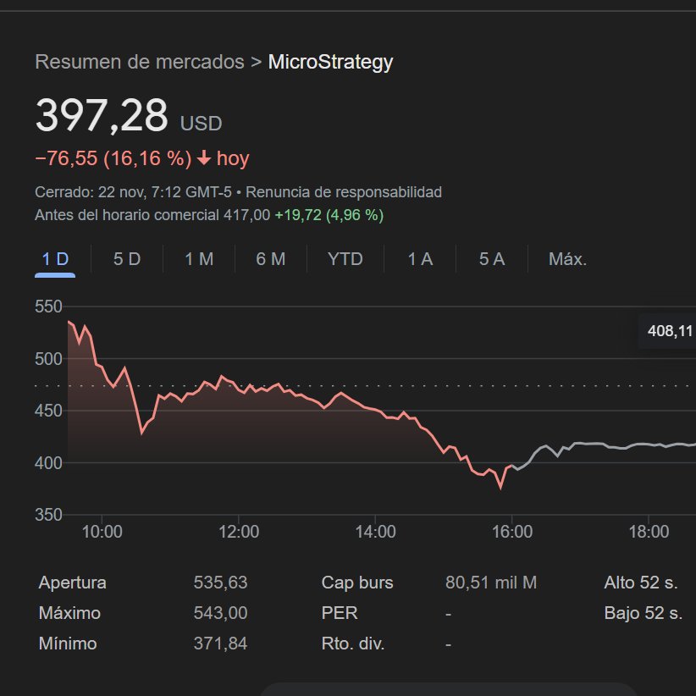Screen dimensions: 696x696
Task: Show the Máx. range tab
Action: [x=567, y=259]
